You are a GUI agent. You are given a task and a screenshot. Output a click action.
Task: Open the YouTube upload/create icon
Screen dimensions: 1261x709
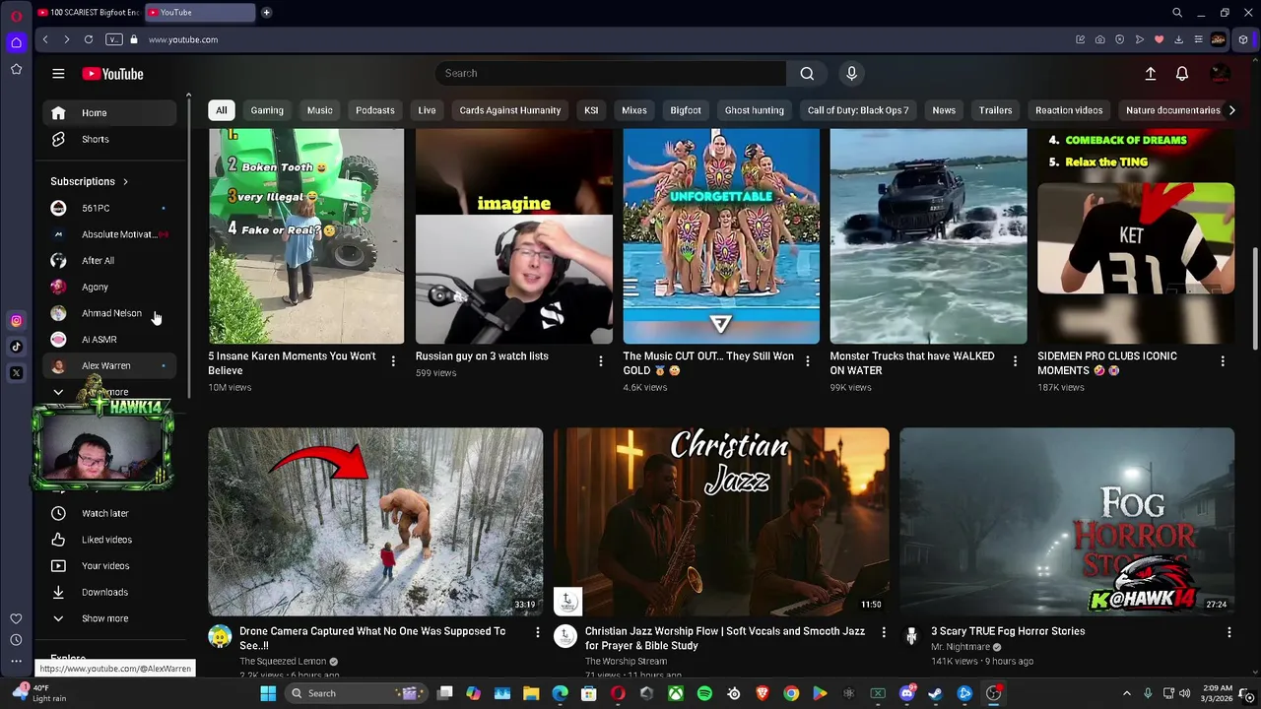(1150, 74)
